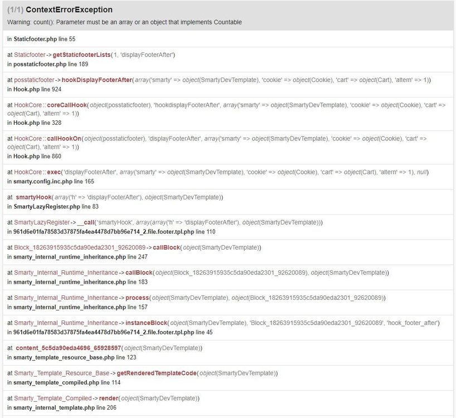456x418 pixels.
Task: Select the count() warning message text
Action: click(124, 22)
